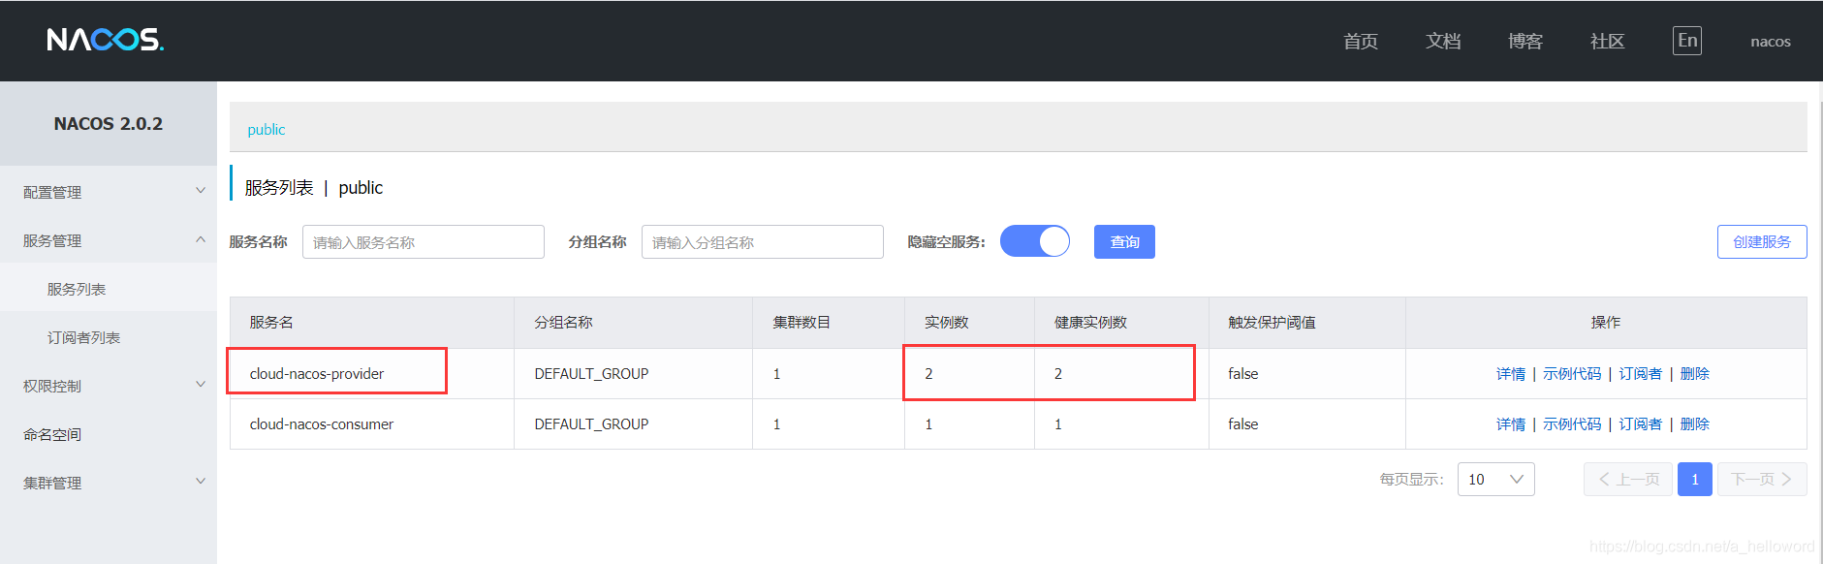The width and height of the screenshot is (1823, 564).
Task: Open 配置管理 in the sidebar
Action: click(52, 193)
